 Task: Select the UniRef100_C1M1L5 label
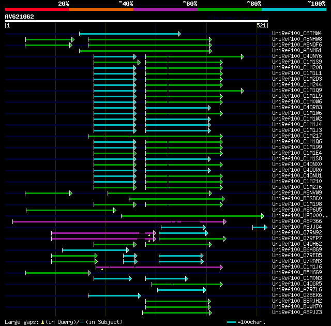tap(297, 96)
